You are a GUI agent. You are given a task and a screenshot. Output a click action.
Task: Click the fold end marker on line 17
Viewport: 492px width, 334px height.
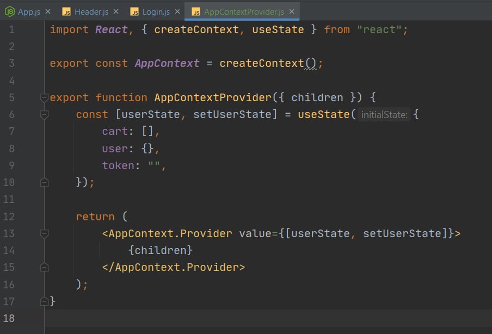tap(44, 301)
